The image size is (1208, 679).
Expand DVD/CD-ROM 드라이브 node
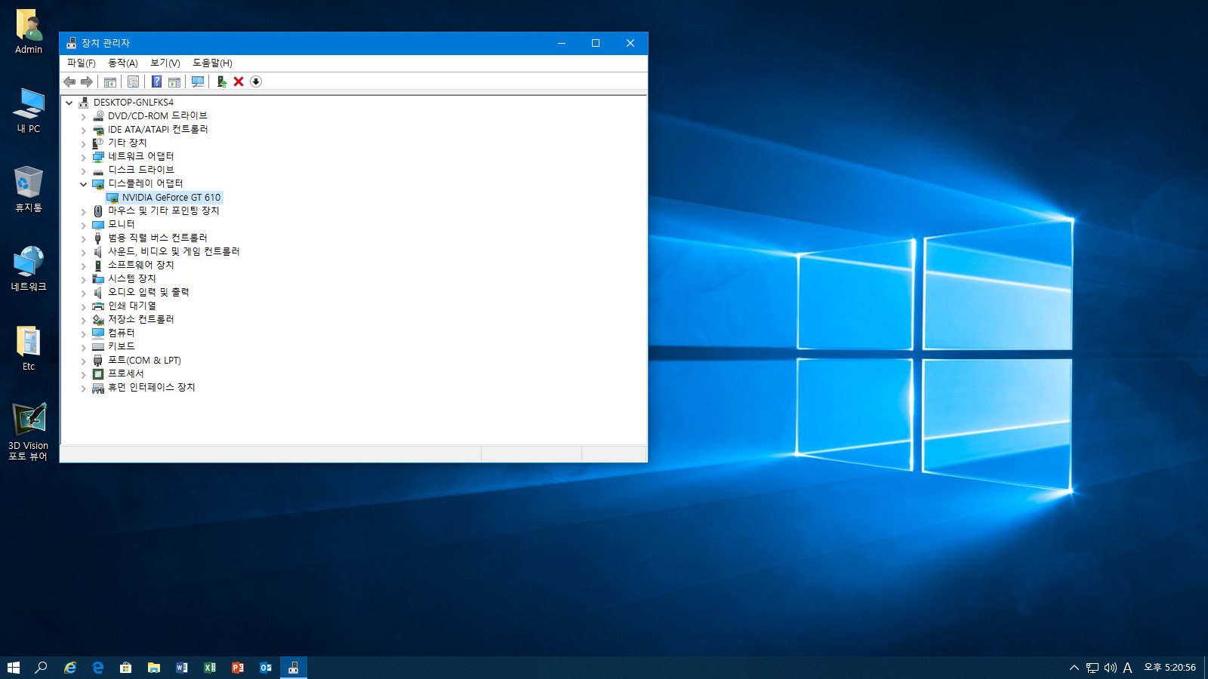click(x=84, y=116)
